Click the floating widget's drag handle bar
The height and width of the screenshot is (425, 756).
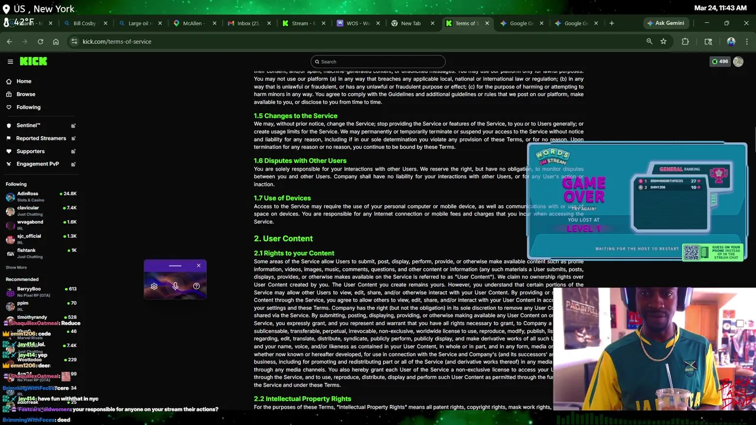[175, 266]
